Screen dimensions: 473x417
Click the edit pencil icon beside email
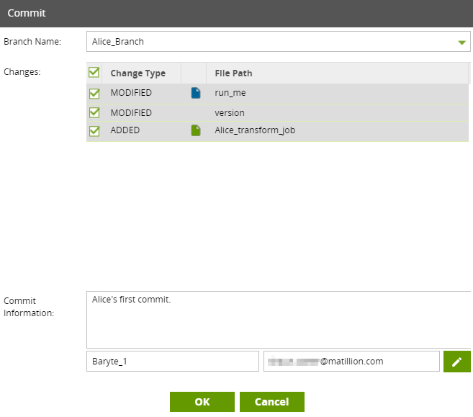tap(456, 361)
